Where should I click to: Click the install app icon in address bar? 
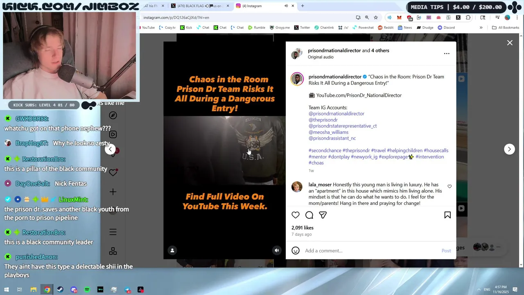(x=358, y=18)
